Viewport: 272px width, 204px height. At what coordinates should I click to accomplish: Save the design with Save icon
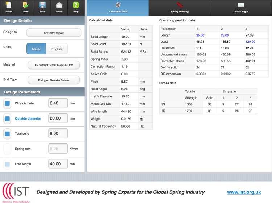click(42, 7)
